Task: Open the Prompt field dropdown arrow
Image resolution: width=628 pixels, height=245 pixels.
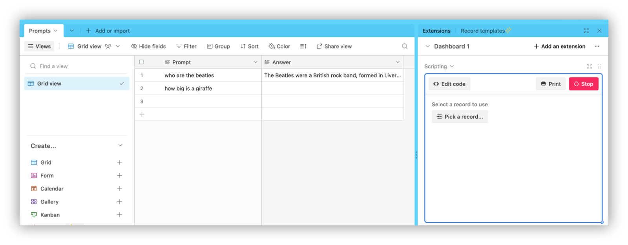Action: click(x=256, y=62)
